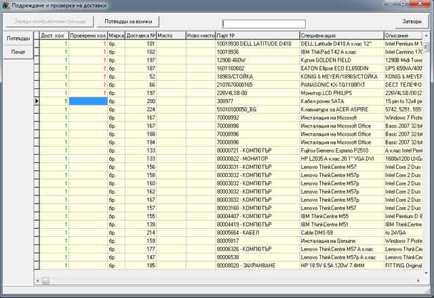Select the '80000822 - МОНИТОР' part cell
Screen dimensions: 434x298
256,157
